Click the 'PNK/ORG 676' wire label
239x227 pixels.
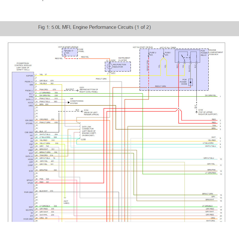click(x=48, y=90)
